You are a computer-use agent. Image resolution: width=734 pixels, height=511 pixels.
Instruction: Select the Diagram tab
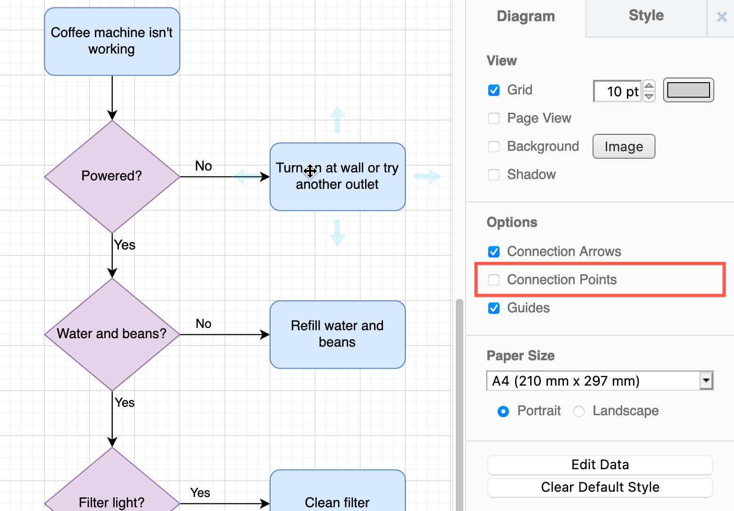[525, 15]
